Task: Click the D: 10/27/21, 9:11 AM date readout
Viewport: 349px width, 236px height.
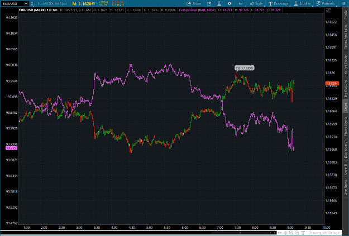Action: 75,10
